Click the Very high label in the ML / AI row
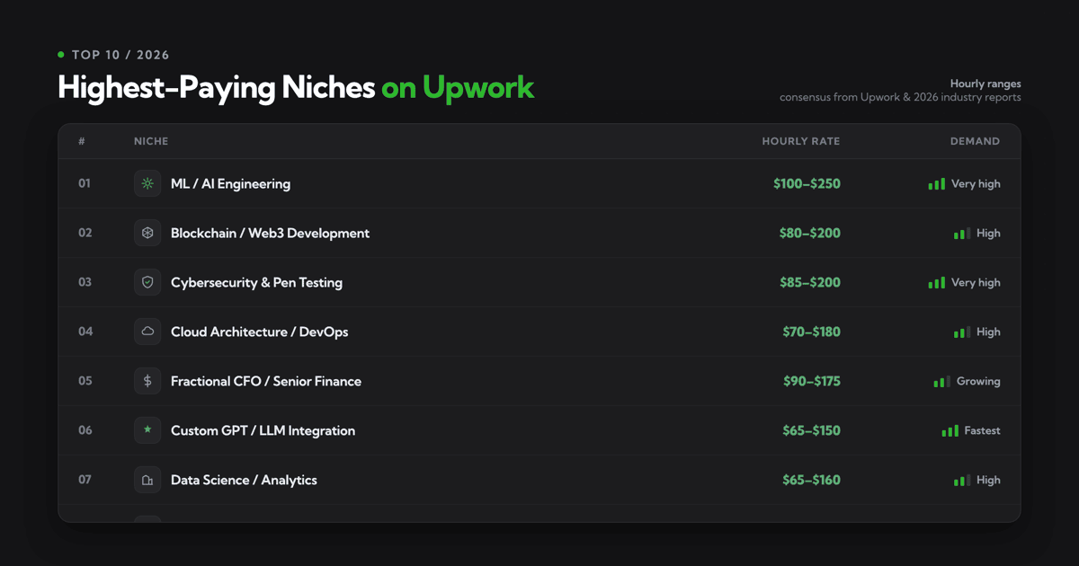1079x566 pixels. (x=976, y=184)
